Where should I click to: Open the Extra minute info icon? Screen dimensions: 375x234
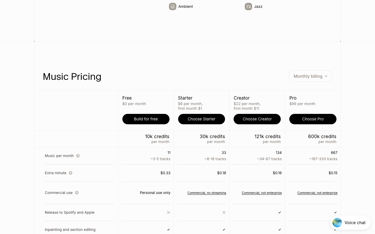point(71,173)
